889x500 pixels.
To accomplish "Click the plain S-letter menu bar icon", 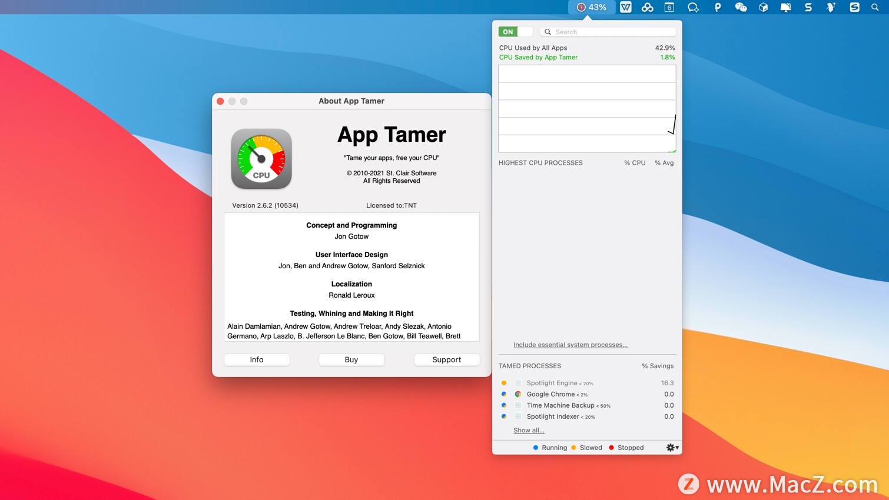I will click(808, 7).
